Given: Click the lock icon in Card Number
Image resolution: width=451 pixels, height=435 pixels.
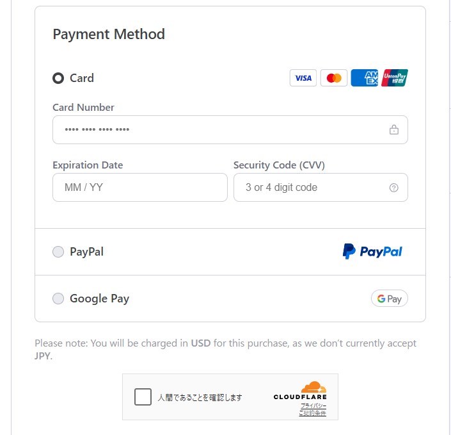Looking at the screenshot, I should pos(394,130).
